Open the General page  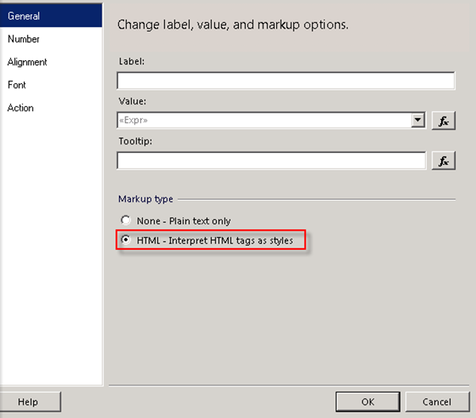51,16
